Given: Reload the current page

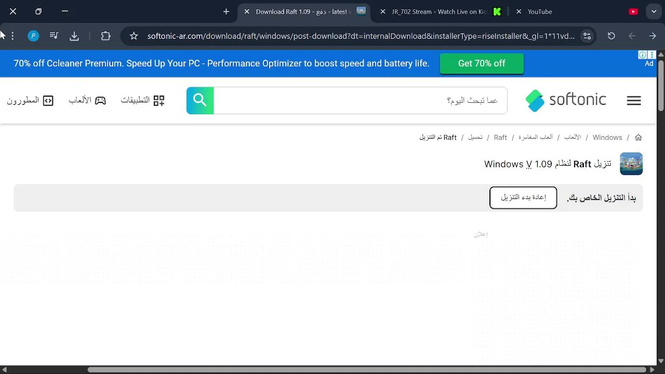Looking at the screenshot, I should tap(611, 36).
